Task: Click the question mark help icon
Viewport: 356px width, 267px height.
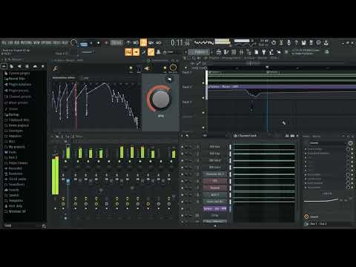Action: (296, 42)
